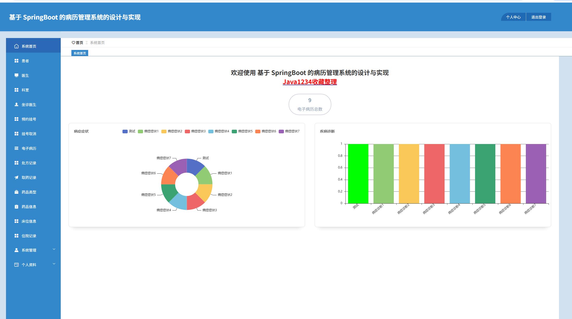Collapse the breadcrumb menu icon beside 首页
The height and width of the screenshot is (319, 572).
tap(87, 42)
